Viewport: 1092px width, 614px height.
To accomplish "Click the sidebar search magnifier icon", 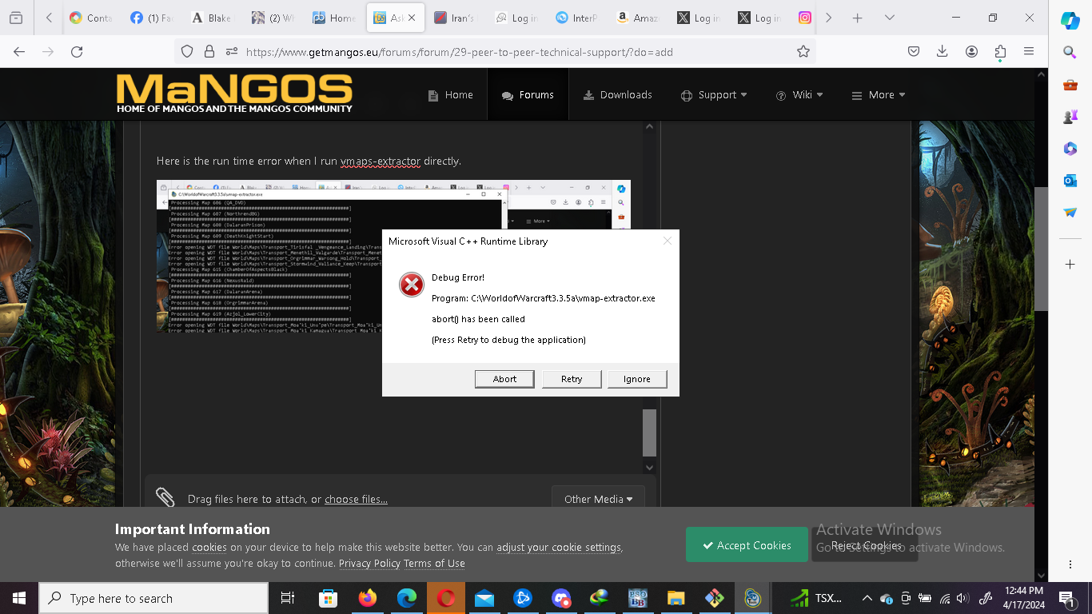I will click(1070, 52).
